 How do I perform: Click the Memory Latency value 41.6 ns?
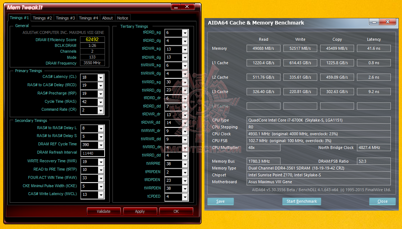click(x=374, y=48)
